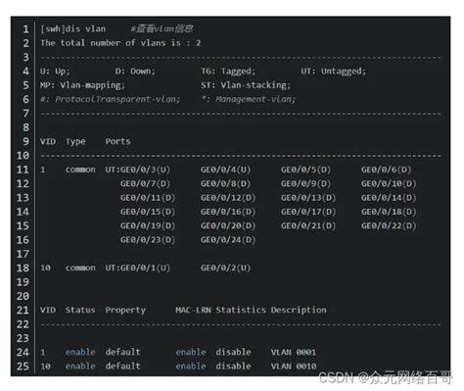
Task: Click the GE0/0/24(D) port text
Action: [x=228, y=240]
